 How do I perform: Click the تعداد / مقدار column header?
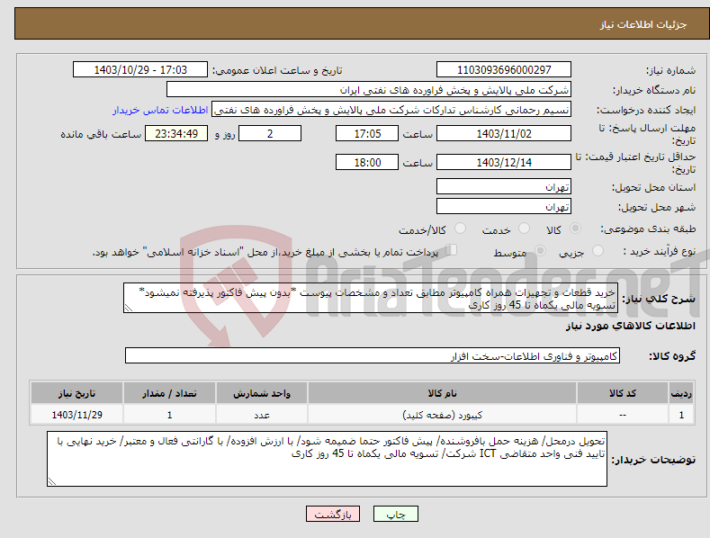[x=169, y=393]
